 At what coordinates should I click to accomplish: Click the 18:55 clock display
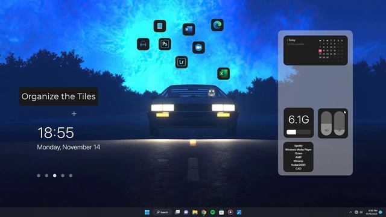(55, 133)
